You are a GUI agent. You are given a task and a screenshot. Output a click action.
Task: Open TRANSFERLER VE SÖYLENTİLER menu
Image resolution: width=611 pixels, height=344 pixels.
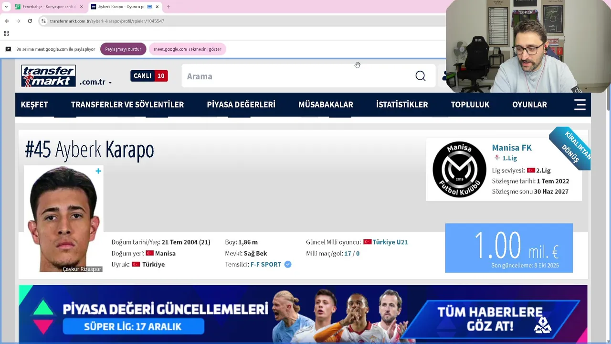pyautogui.click(x=127, y=105)
